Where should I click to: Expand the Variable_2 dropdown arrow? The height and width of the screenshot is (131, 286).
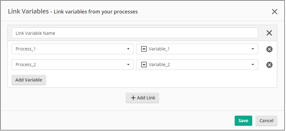(253, 65)
